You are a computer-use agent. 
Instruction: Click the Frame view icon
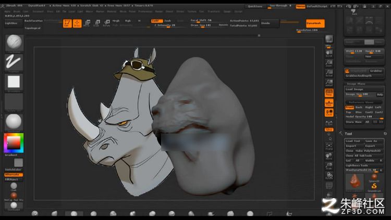click(329, 146)
